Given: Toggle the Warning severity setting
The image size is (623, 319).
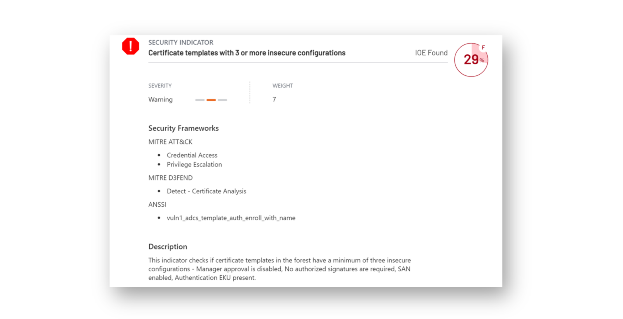Looking at the screenshot, I should [x=160, y=100].
